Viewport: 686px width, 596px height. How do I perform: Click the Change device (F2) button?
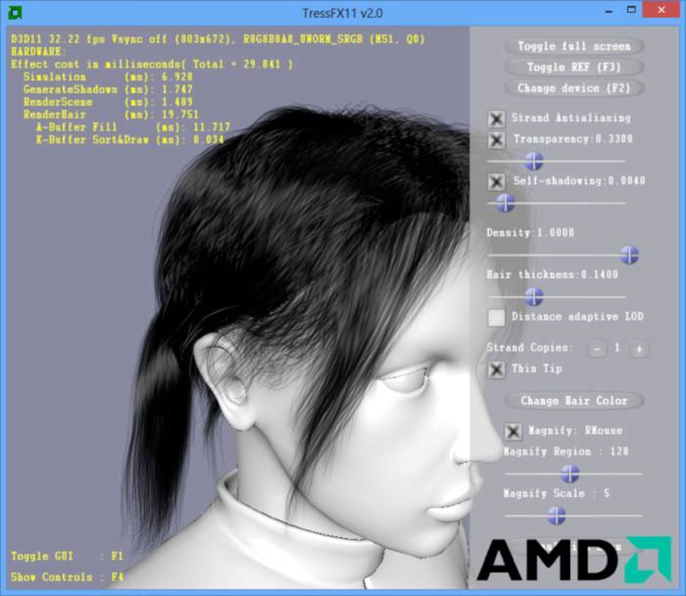tap(574, 88)
